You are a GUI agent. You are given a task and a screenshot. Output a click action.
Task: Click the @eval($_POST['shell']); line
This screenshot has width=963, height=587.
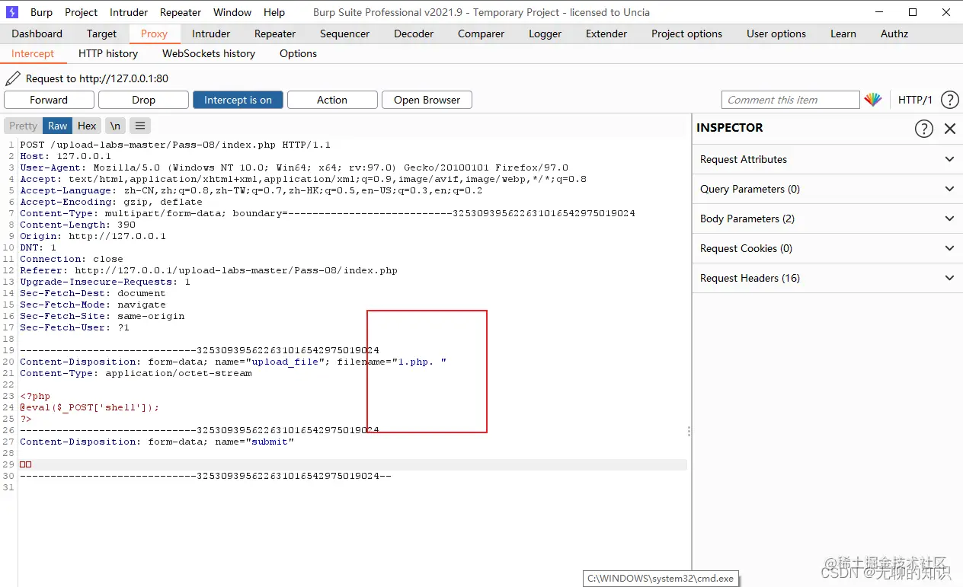(90, 407)
